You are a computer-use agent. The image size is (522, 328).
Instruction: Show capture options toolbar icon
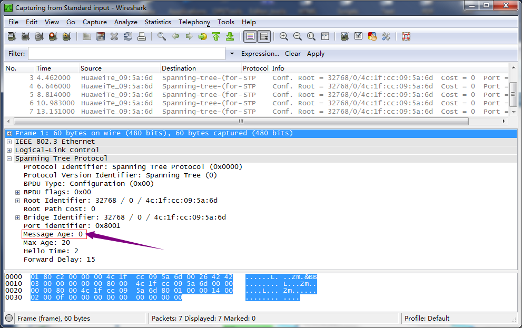(x=26, y=36)
